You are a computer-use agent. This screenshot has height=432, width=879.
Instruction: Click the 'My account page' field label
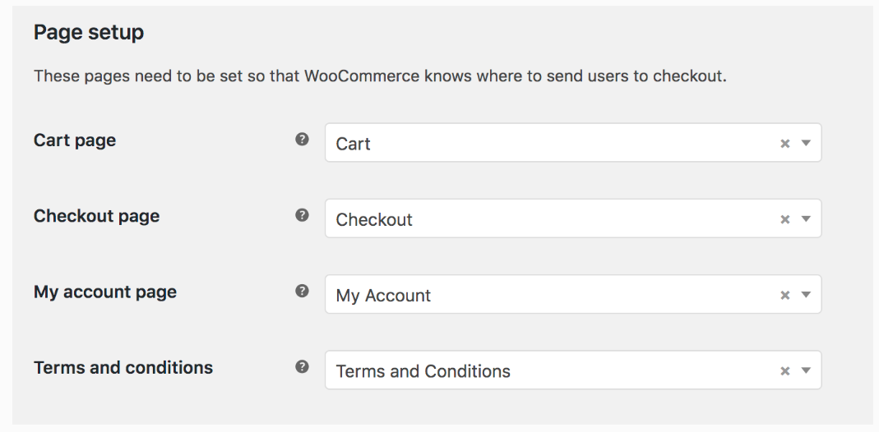tap(105, 292)
